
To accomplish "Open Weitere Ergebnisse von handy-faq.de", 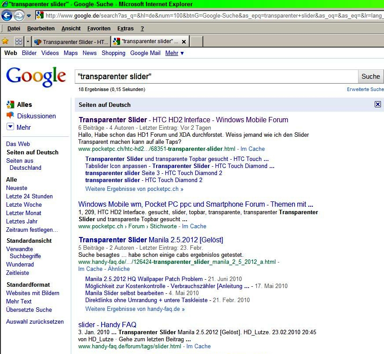I will tap(135, 309).
